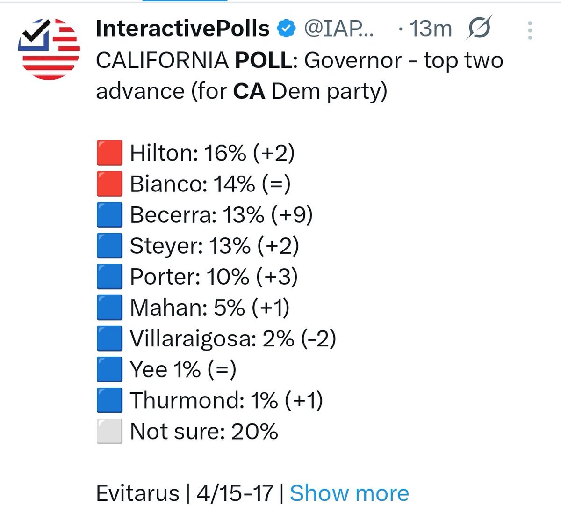Click the @IAP... account handle
Image resolution: width=561 pixels, height=514 pixels.
point(339,29)
